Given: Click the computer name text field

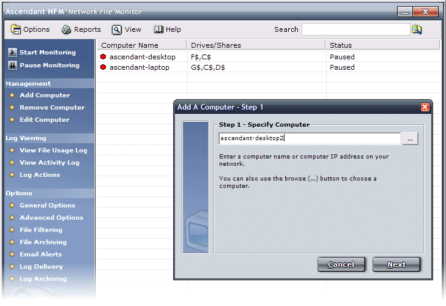Looking at the screenshot, I should point(310,138).
